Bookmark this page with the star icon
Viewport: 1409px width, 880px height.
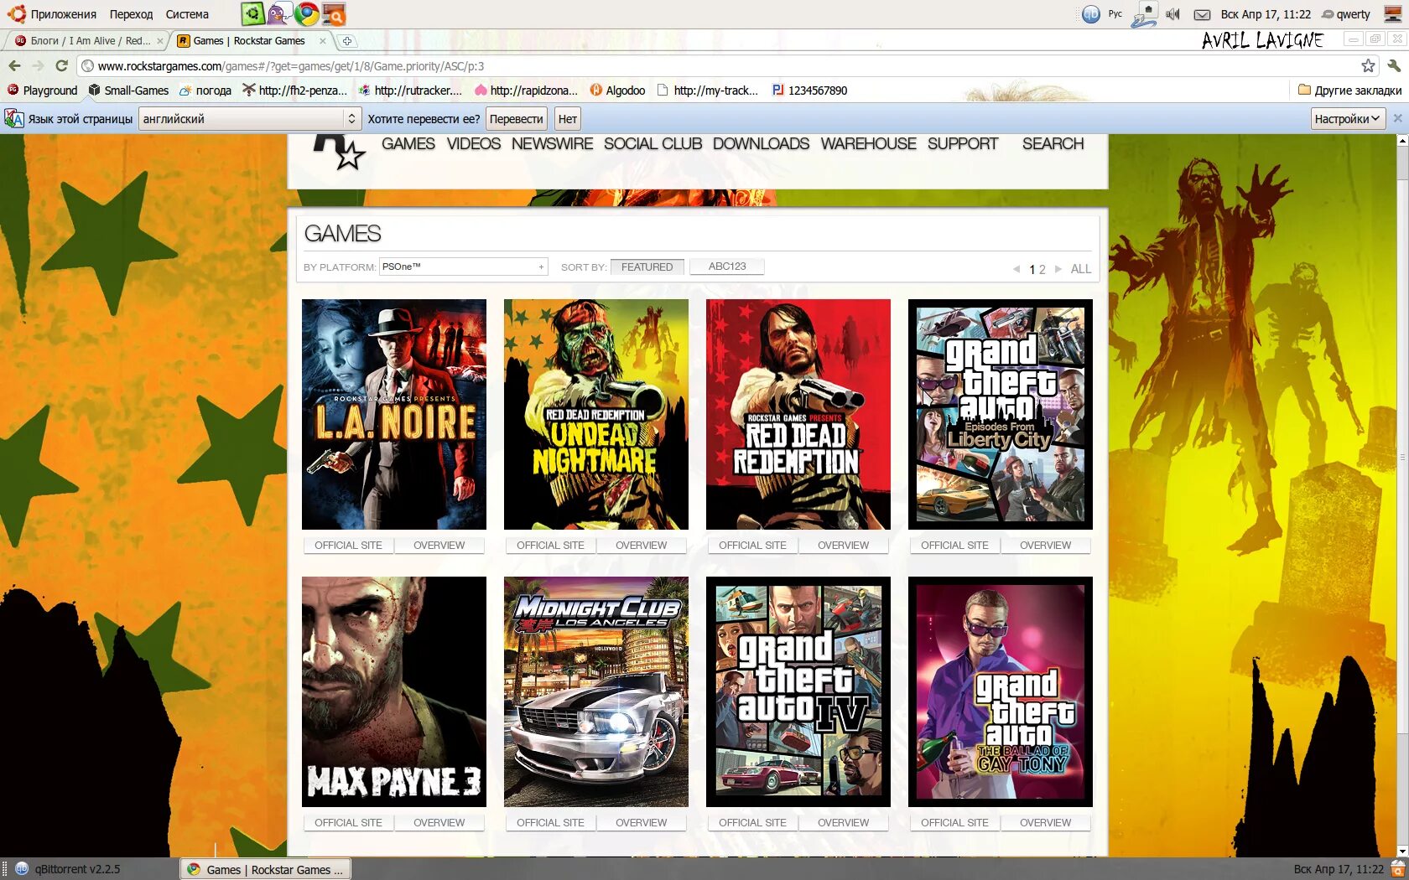click(1368, 66)
